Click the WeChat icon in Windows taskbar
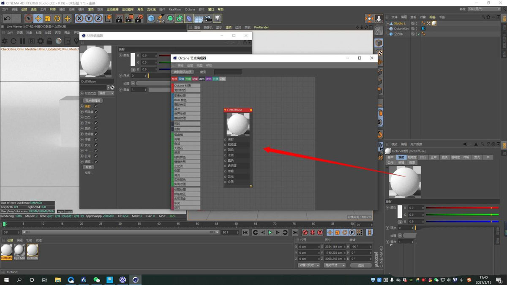 (x=97, y=280)
